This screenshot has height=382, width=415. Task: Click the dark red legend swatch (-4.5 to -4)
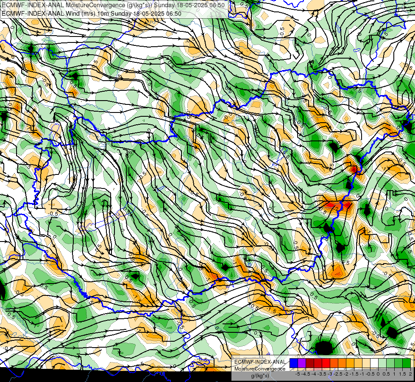[310, 363]
